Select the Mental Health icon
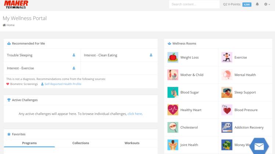The height and width of the screenshot is (154, 275). (x=227, y=75)
